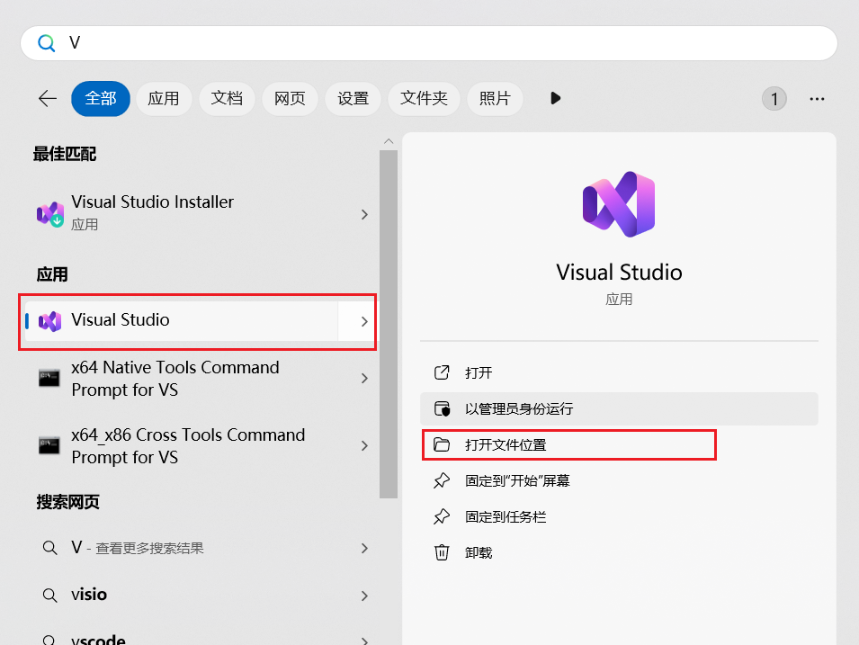Switch to the 应用 filter tab

164,99
